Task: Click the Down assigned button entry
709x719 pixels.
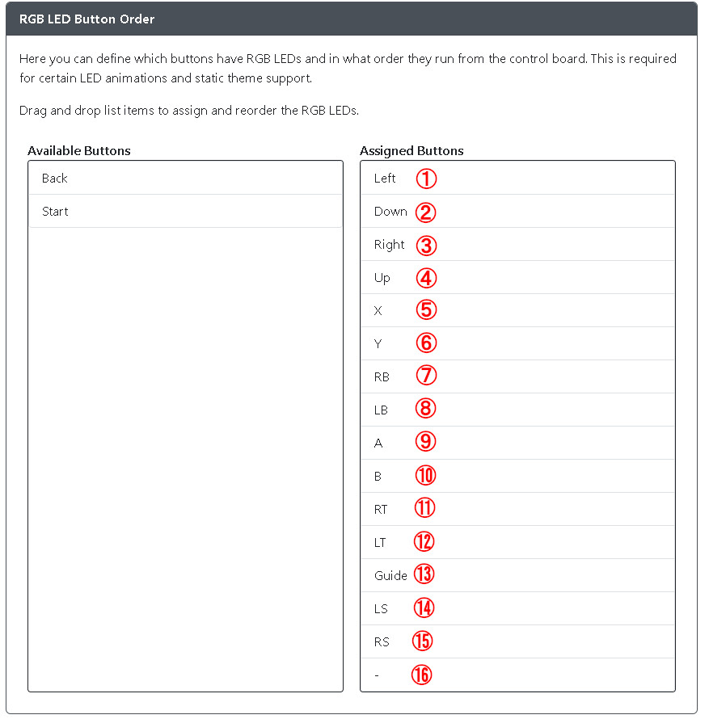Action: 517,212
